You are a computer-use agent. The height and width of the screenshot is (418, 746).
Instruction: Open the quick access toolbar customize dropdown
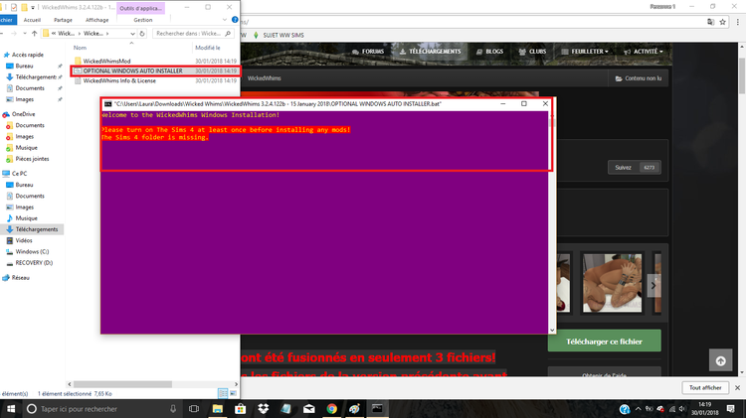[x=33, y=8]
